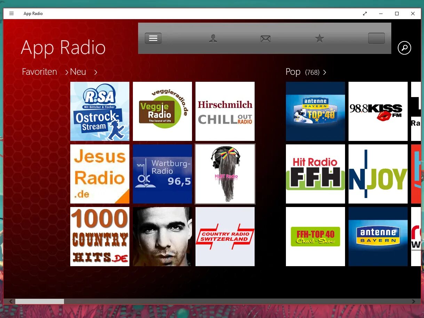424x318 pixels.
Task: Play Antenne Bayern Top 40 station
Action: [x=315, y=111]
